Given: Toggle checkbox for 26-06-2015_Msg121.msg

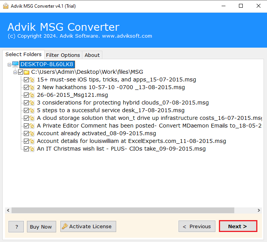Looking at the screenshot, I should [26, 95].
